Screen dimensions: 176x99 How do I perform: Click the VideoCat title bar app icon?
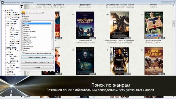click(2, 2)
